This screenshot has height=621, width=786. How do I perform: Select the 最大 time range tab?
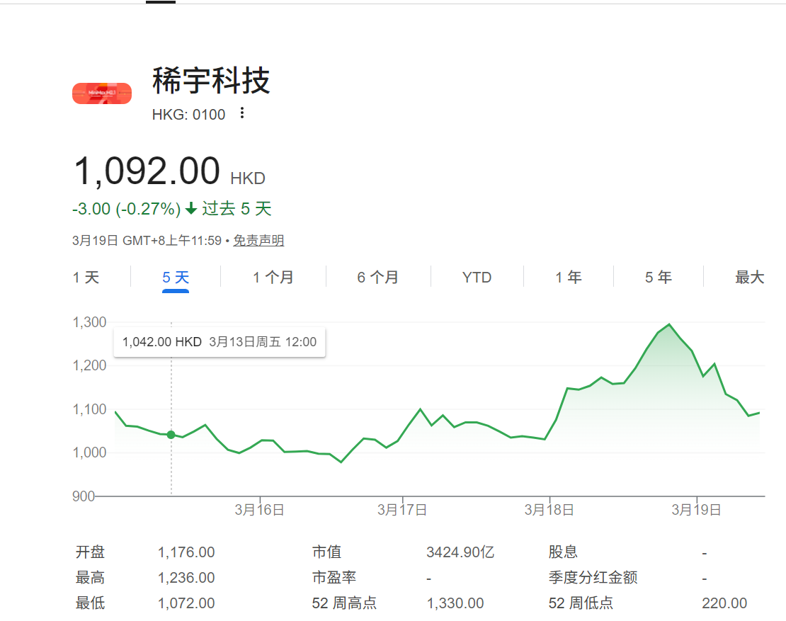(x=749, y=277)
